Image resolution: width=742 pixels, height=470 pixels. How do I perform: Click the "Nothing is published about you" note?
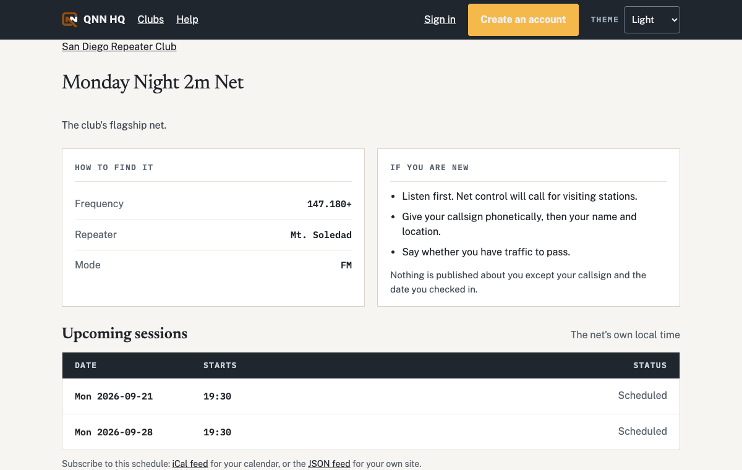(518, 282)
